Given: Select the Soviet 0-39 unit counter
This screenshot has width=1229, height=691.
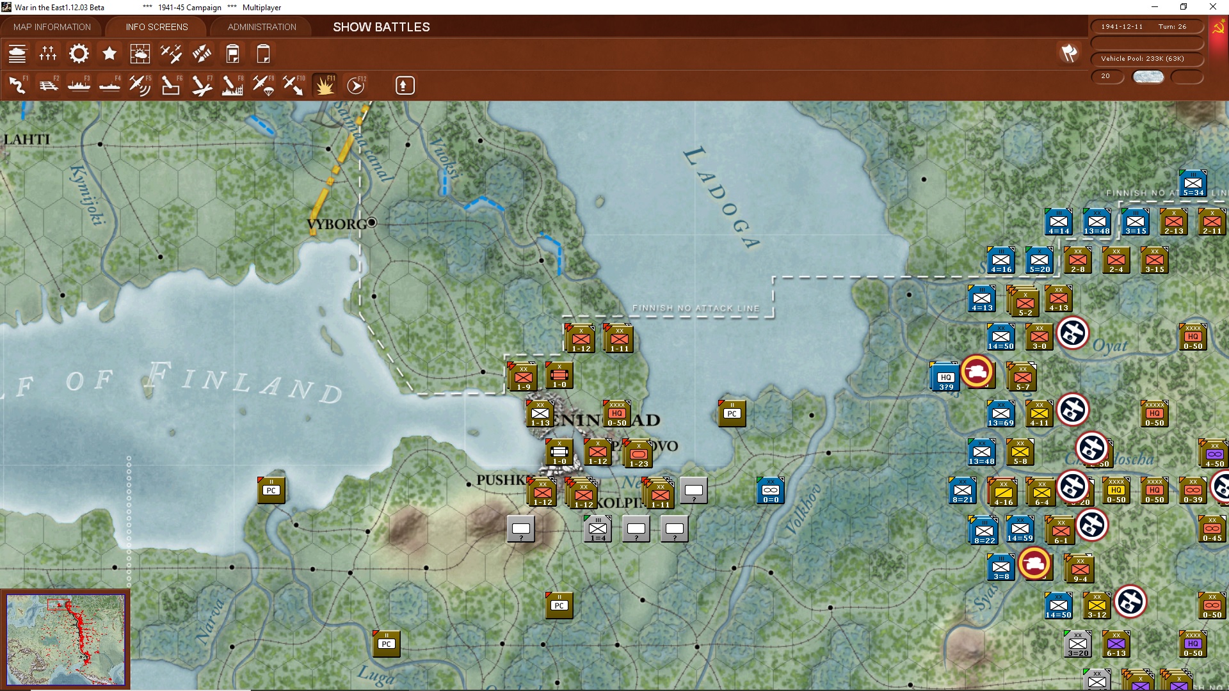Looking at the screenshot, I should coord(1193,491).
